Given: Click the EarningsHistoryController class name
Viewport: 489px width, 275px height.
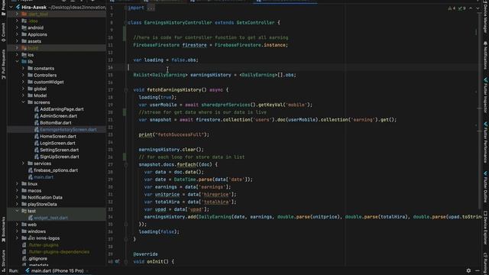Looking at the screenshot, I should coord(178,22).
